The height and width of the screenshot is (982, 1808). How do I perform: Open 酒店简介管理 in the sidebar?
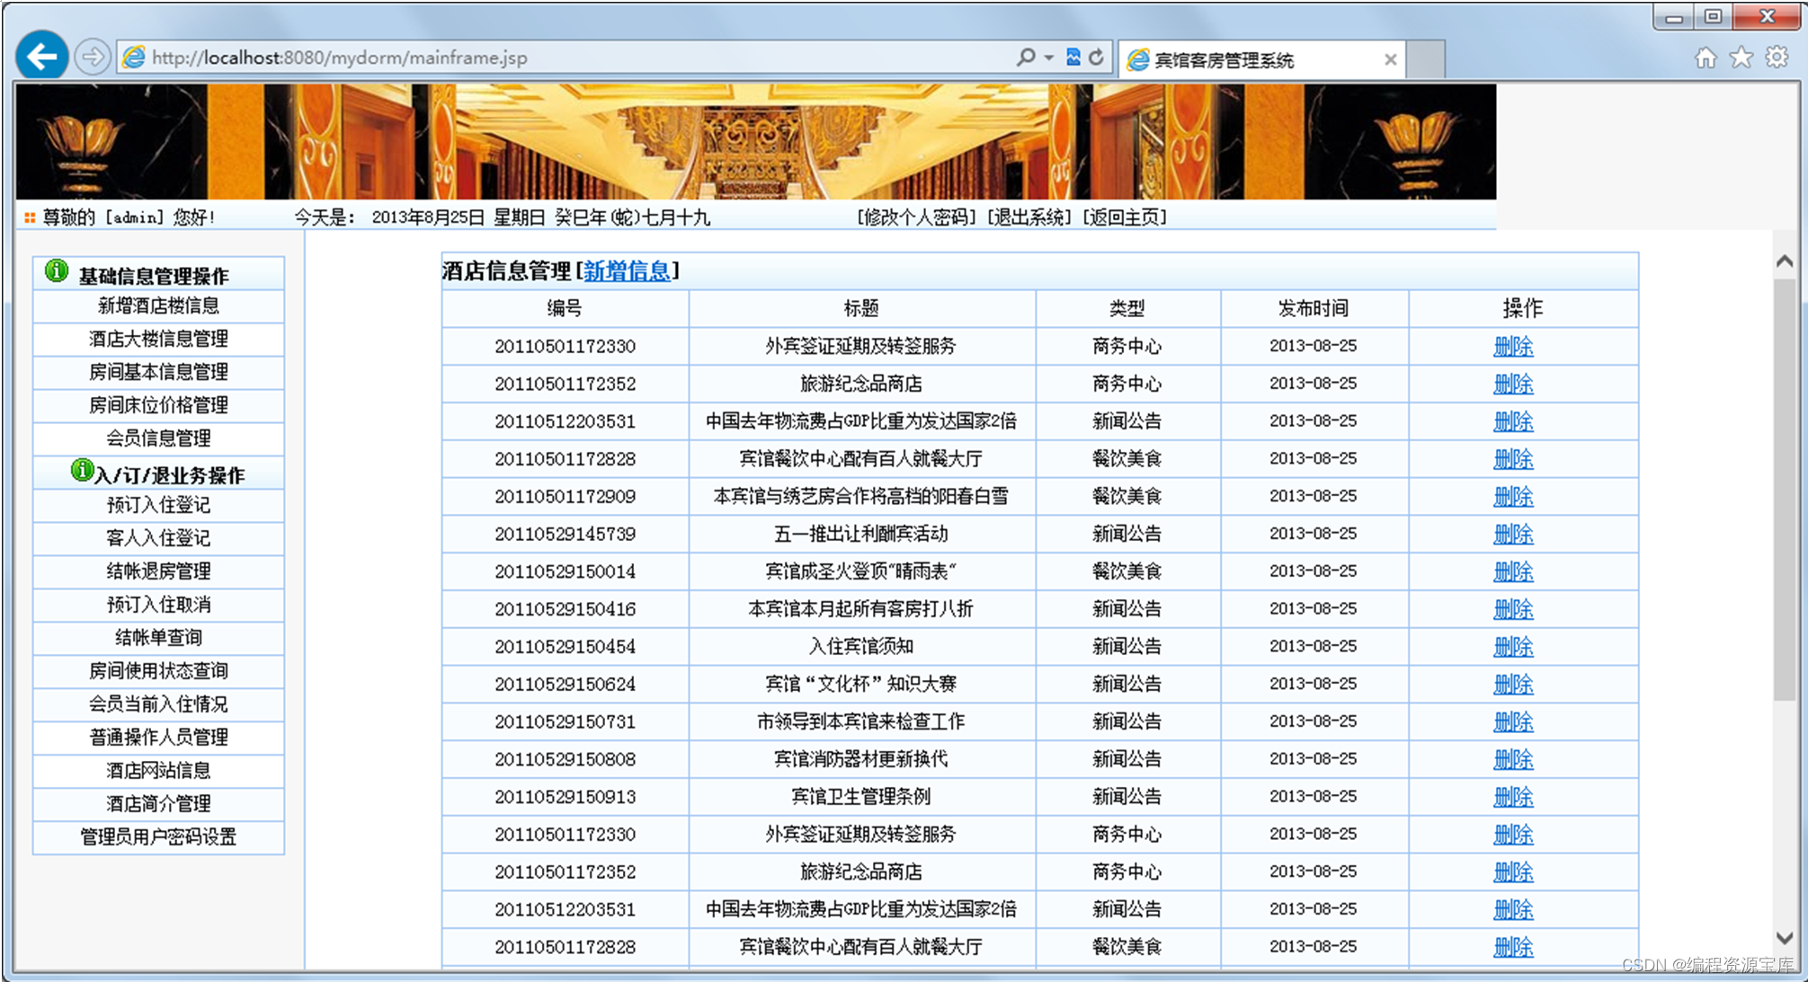(158, 805)
